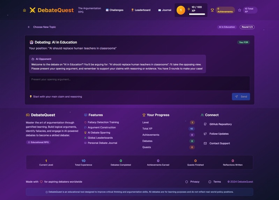Open Contact Support link
Screen dimensions: 279x200
click(x=220, y=143)
